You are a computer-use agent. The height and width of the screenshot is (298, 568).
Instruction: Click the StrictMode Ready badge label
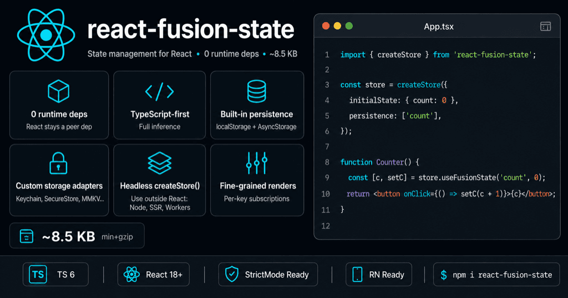277,275
